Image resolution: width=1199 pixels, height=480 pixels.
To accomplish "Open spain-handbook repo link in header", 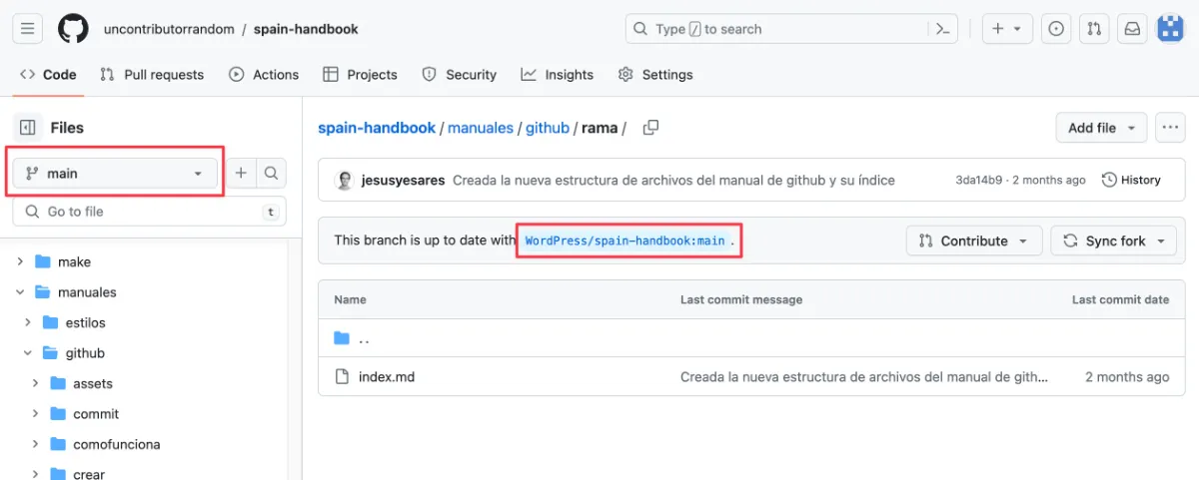I will [306, 29].
